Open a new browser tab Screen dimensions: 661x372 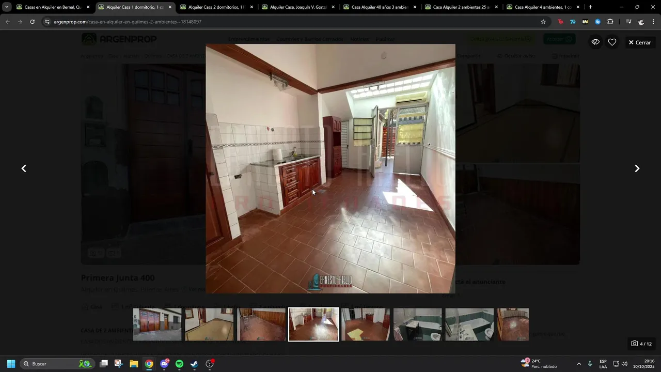click(590, 7)
